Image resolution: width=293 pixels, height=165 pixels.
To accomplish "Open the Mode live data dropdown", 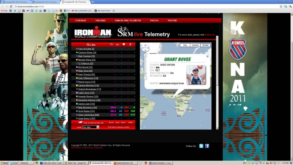I will click(91, 127).
